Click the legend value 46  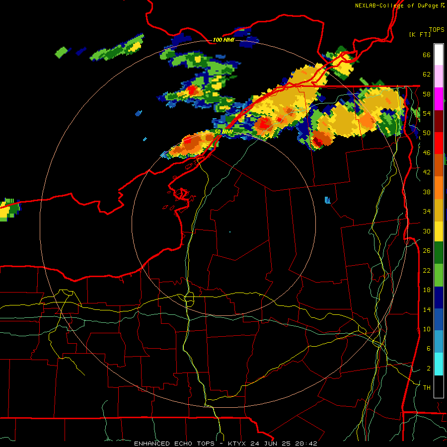[427, 153]
